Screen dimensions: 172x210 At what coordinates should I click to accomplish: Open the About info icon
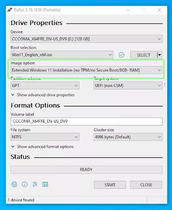(x=25, y=184)
